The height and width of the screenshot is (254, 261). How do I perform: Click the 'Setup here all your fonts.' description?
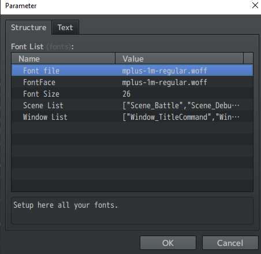pyautogui.click(x=65, y=205)
